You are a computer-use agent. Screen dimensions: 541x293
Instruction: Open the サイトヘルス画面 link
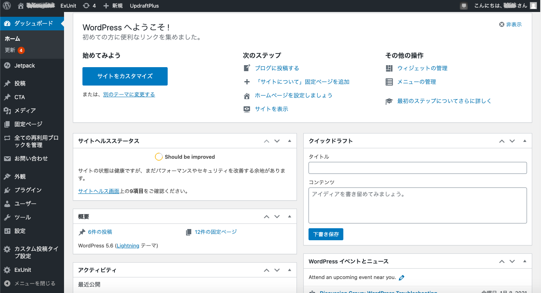(x=99, y=191)
